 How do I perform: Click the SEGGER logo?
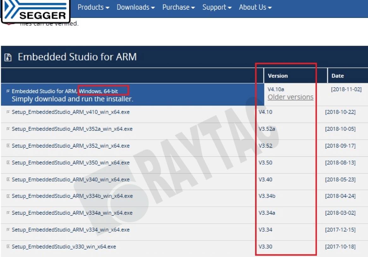(35, 11)
